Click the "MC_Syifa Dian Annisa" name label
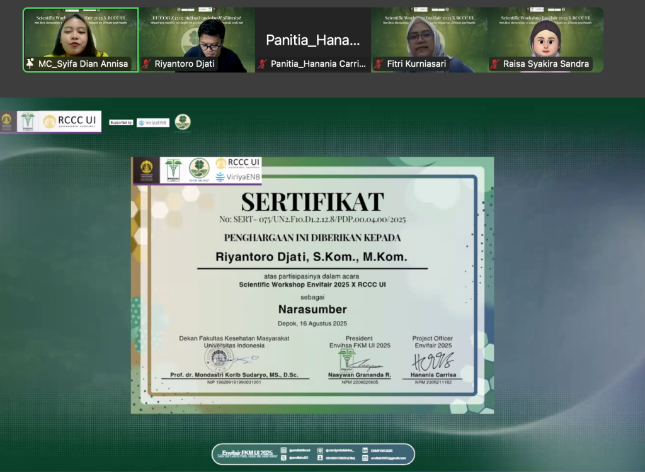This screenshot has width=645, height=472. click(x=83, y=64)
